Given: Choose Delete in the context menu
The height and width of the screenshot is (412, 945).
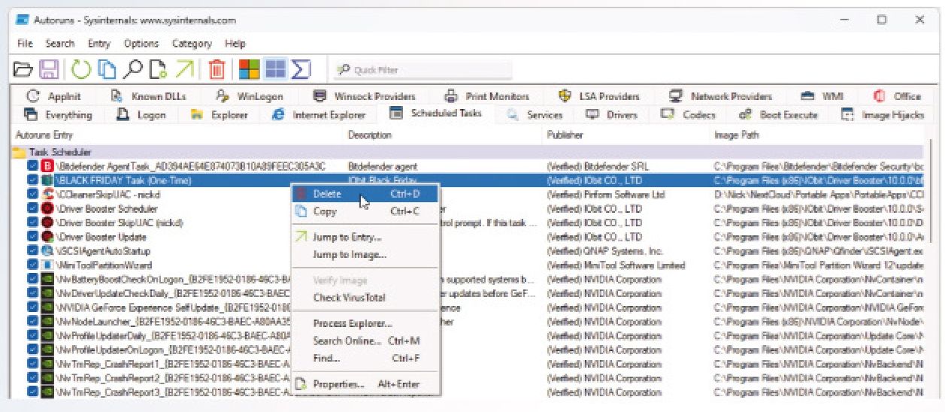Looking at the screenshot, I should tap(365, 194).
